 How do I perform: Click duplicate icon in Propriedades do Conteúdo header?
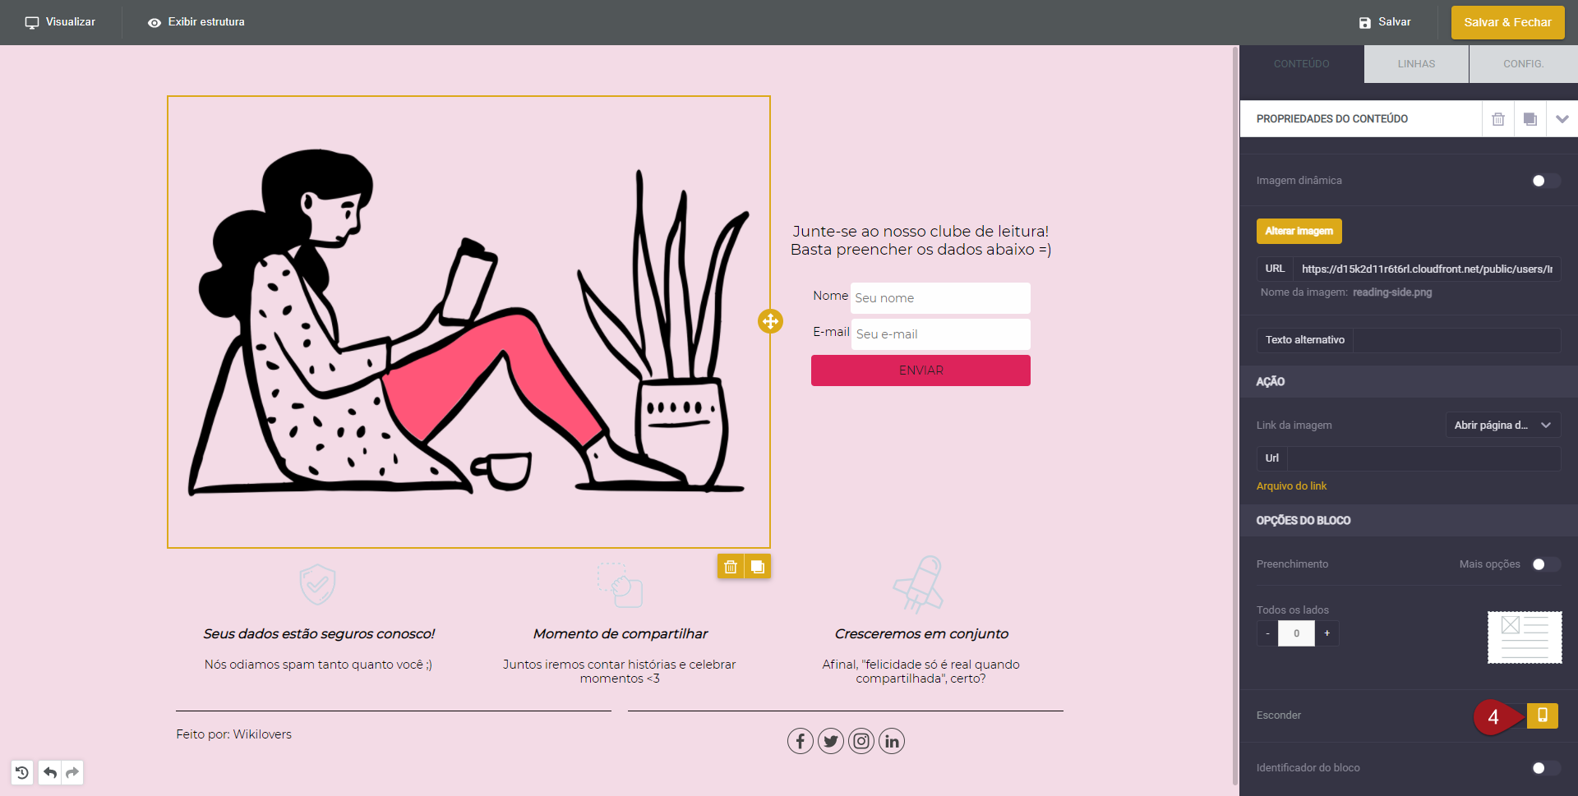coord(1530,119)
